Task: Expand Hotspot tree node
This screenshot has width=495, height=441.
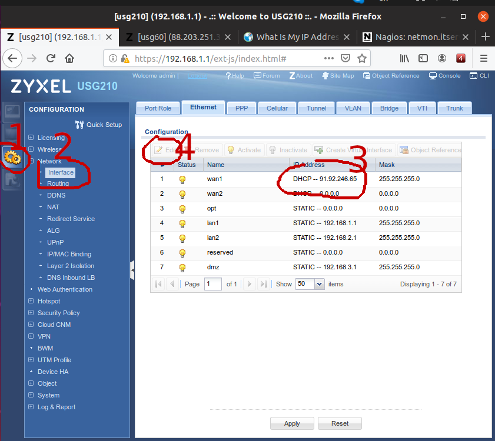Action: tap(31, 301)
